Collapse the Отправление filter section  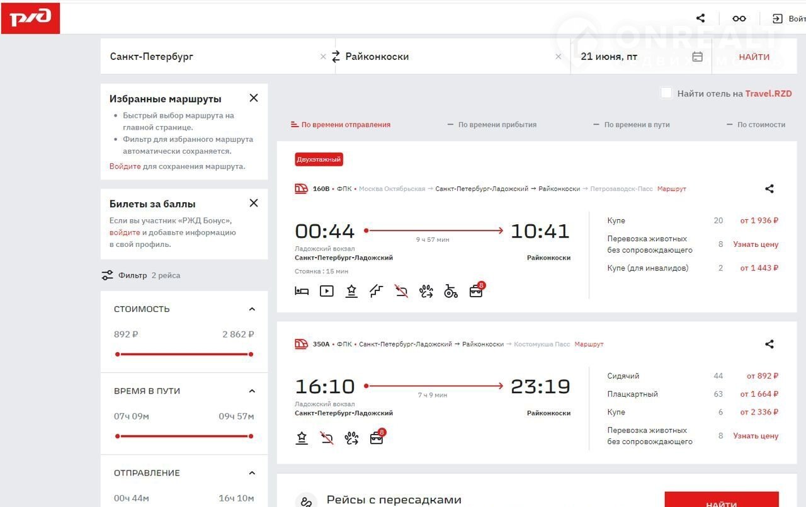pyautogui.click(x=252, y=473)
